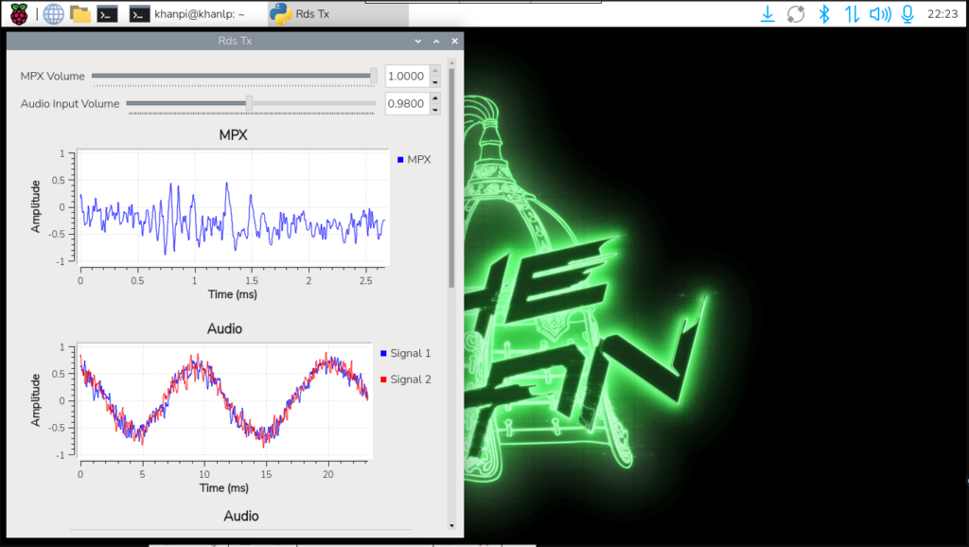This screenshot has height=547, width=969.
Task: Click the MPX Volume label
Action: point(53,76)
